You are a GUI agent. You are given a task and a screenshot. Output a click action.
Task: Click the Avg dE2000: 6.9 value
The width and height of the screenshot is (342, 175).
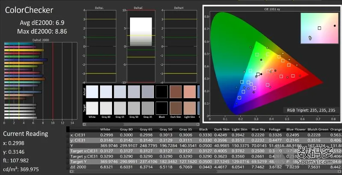click(x=42, y=23)
